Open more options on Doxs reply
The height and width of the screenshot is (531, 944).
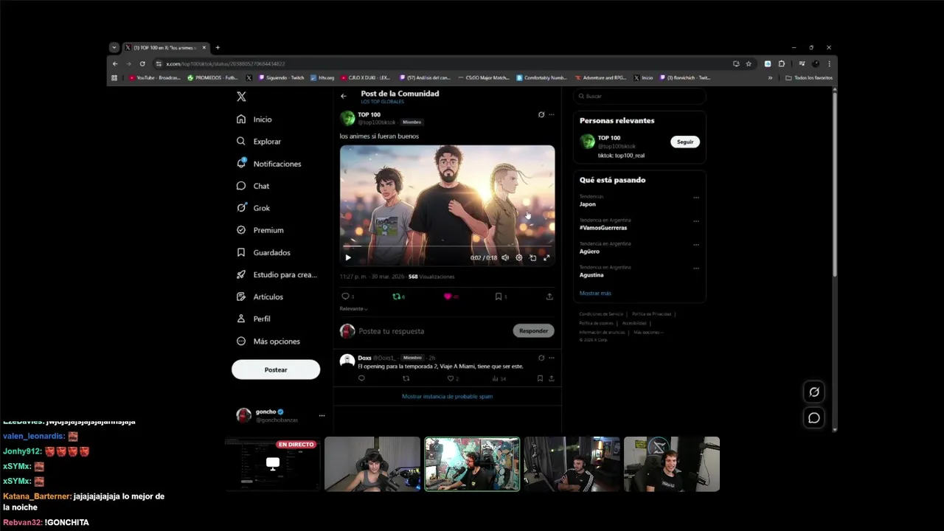(551, 358)
